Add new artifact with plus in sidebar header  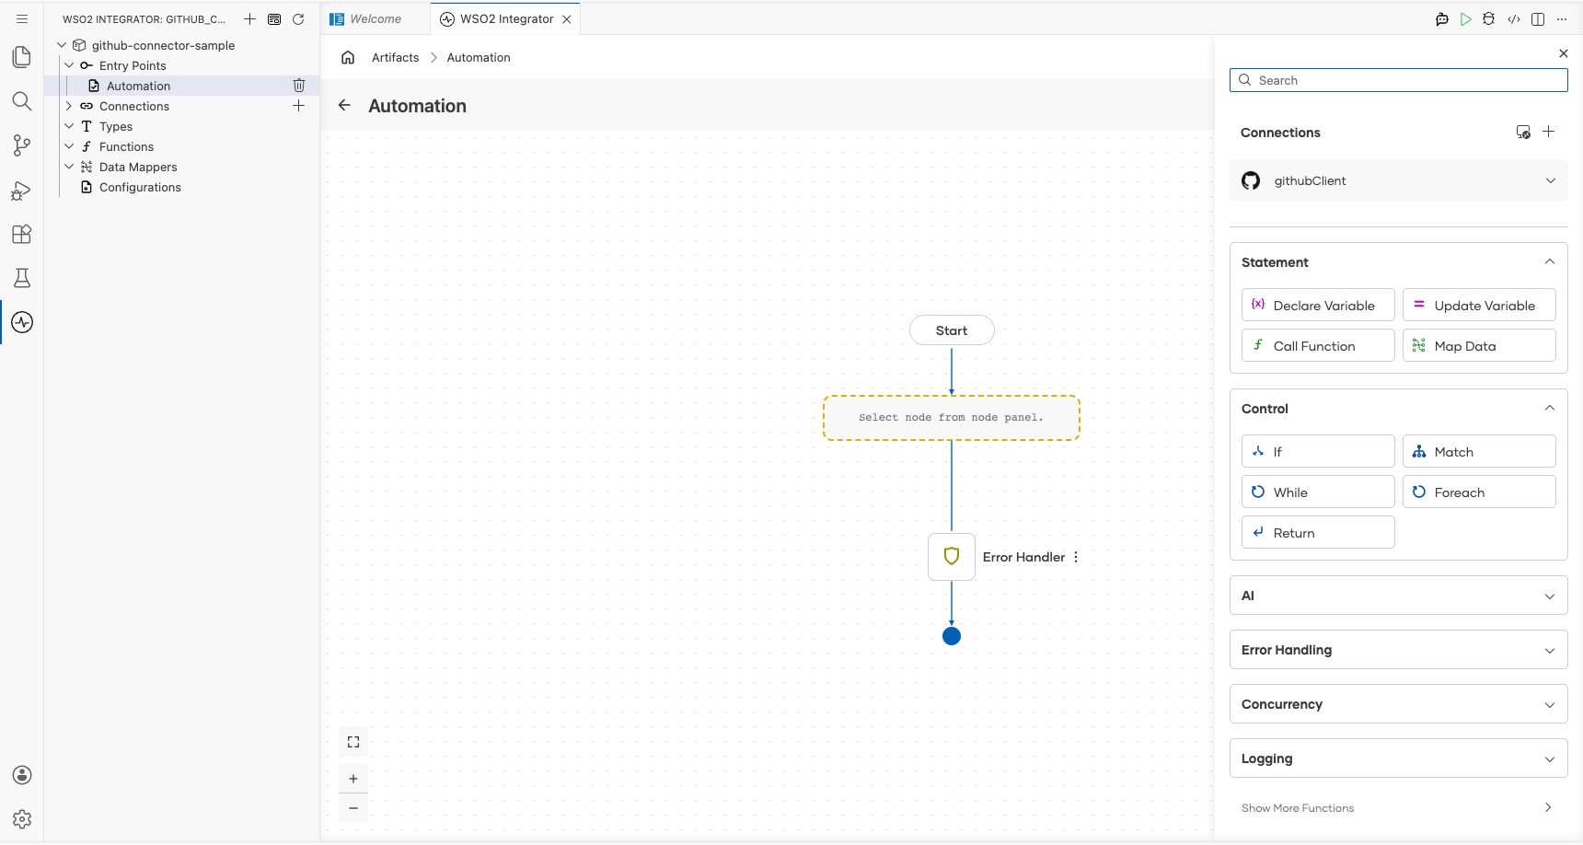(249, 18)
